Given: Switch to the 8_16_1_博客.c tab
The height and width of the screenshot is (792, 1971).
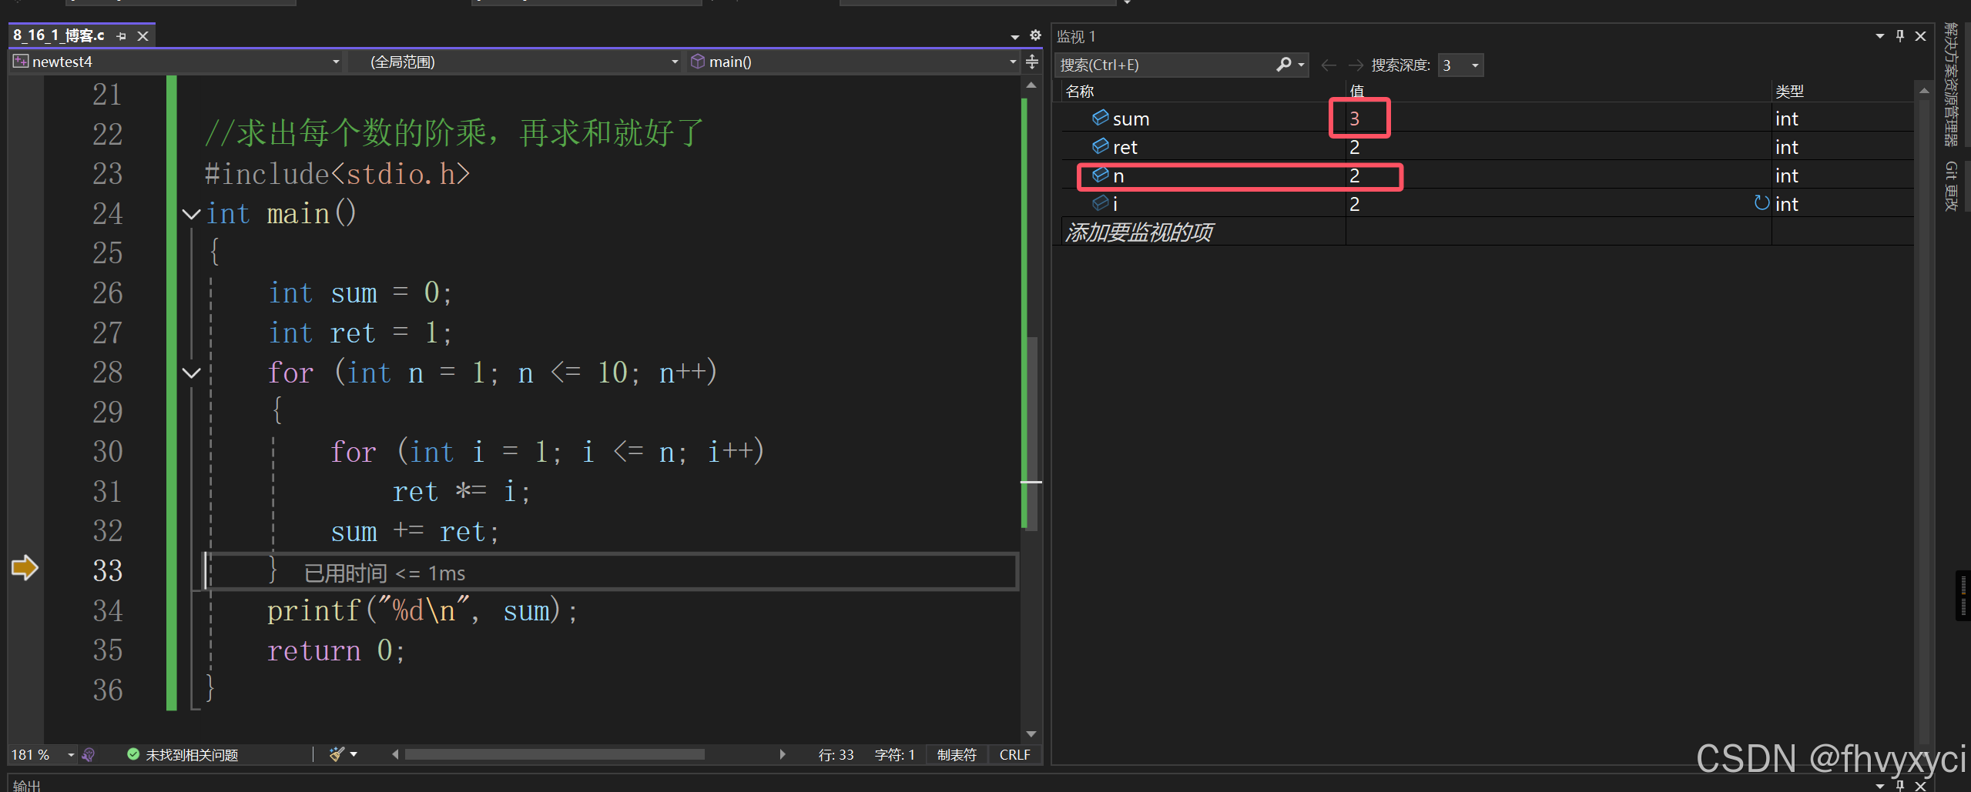Looking at the screenshot, I should click(59, 35).
